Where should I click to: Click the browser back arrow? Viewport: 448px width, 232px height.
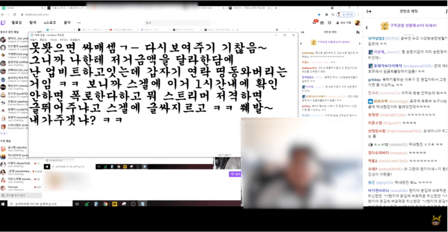pyautogui.click(x=3, y=15)
